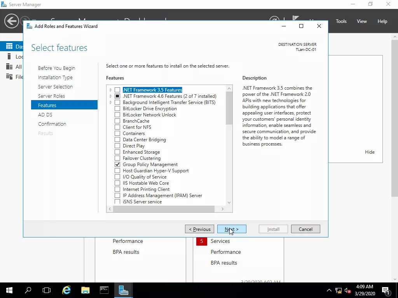398x298 pixels.
Task: Open Command Prompt from the taskbar
Action: 104,290
